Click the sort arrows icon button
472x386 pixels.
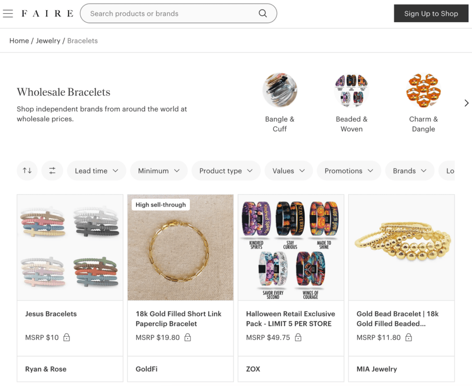[27, 171]
